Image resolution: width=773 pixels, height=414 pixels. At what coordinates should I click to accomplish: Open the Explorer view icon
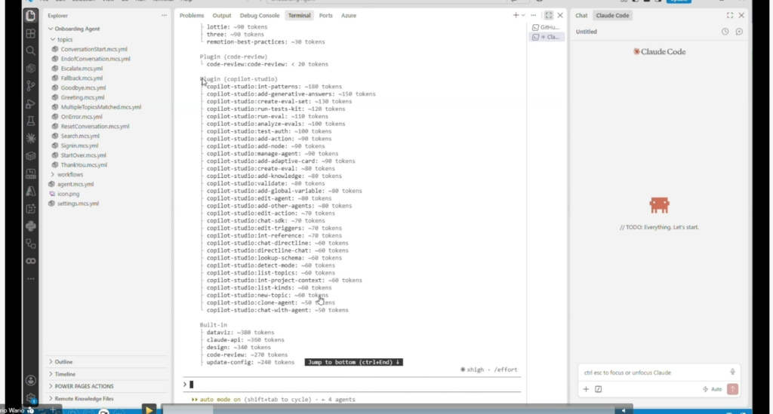point(30,16)
